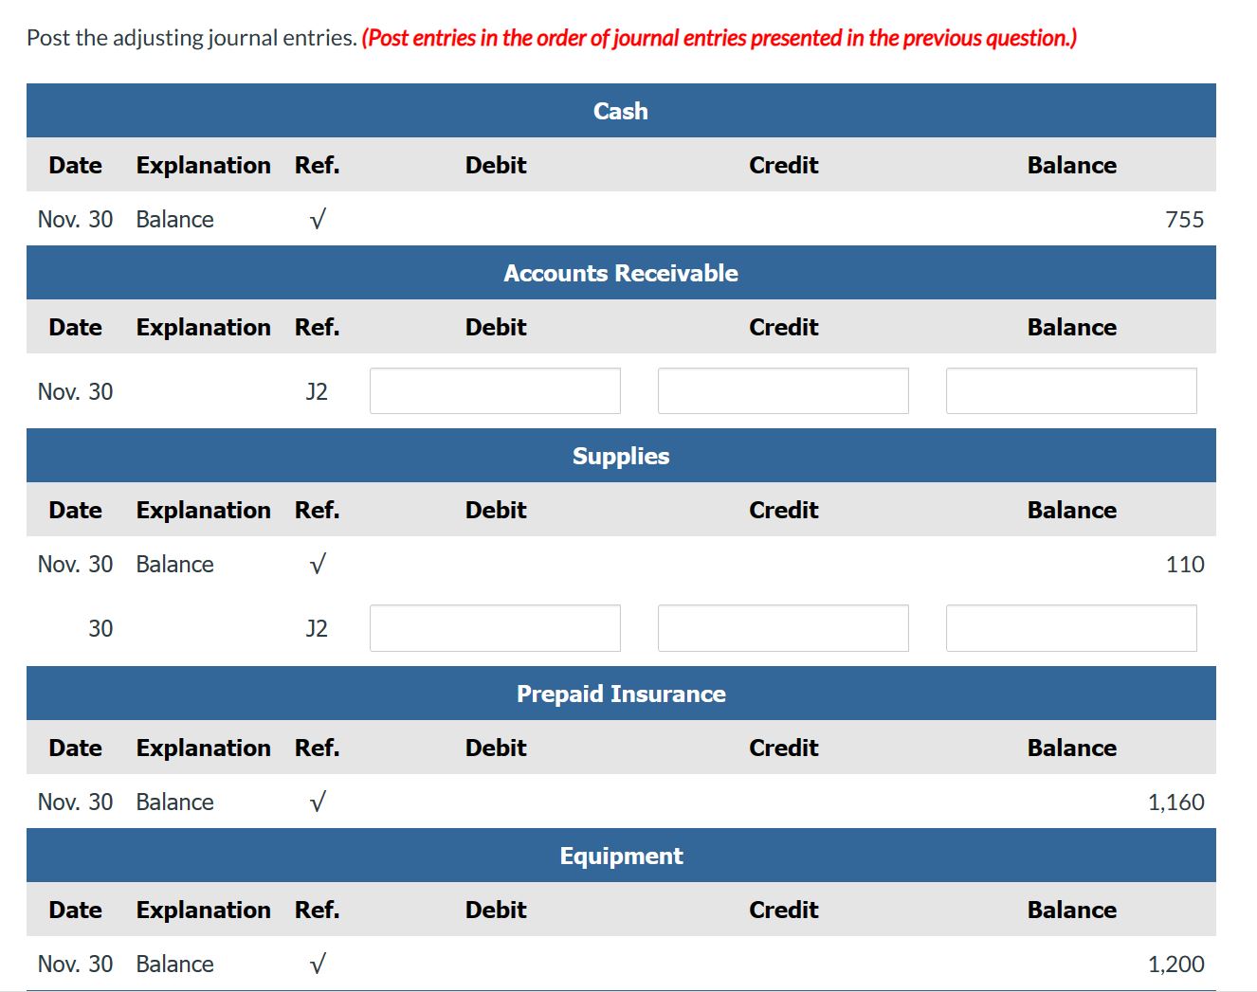Select the Supplies ledger heading
The height and width of the screenshot is (992, 1257).
(x=621, y=456)
